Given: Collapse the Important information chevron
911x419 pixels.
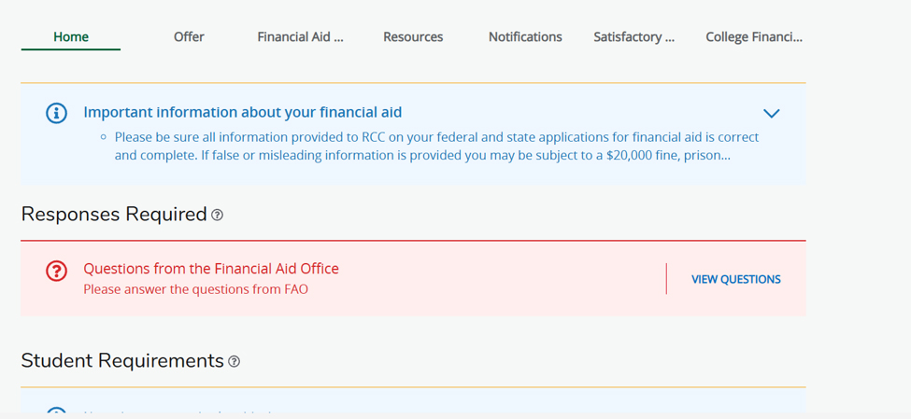Looking at the screenshot, I should click(772, 114).
